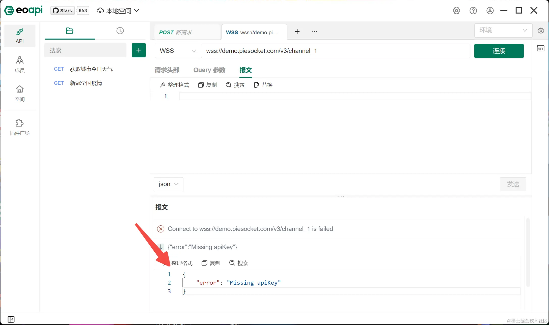Viewport: 549px width, 325px height.
Task: Open the 空间 workspace home icon
Action: click(20, 93)
